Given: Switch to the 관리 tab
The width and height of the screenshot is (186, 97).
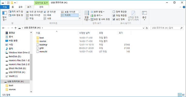Looking at the screenshot, I should 41,7.
